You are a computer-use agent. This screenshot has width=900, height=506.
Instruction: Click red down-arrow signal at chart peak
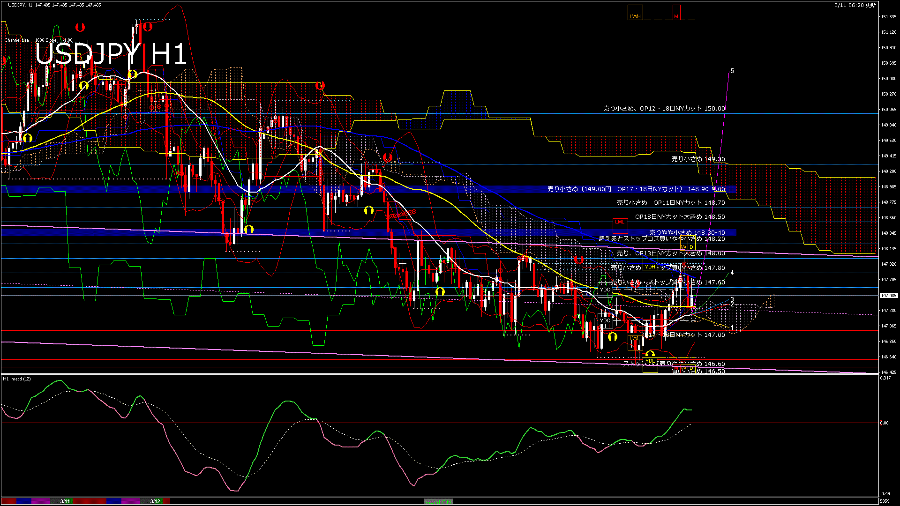pyautogui.click(x=148, y=27)
